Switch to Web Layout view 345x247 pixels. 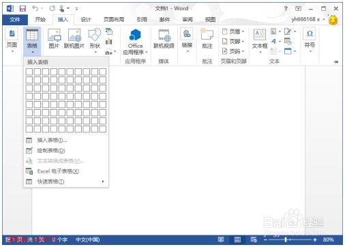254,239
